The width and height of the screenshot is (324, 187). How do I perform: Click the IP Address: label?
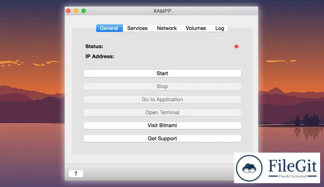tap(100, 56)
